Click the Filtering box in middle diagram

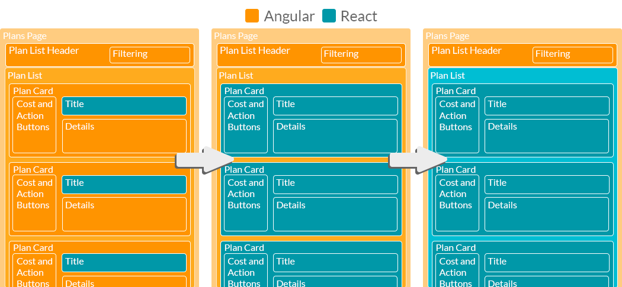[361, 55]
